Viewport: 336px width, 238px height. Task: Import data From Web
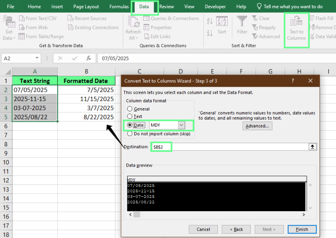[35, 27]
